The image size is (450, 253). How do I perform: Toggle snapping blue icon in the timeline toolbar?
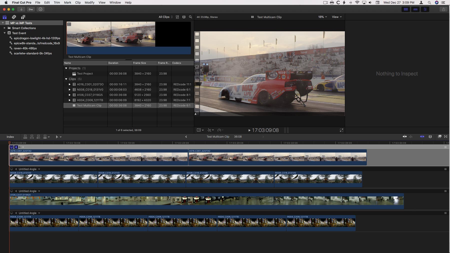tap(422, 137)
